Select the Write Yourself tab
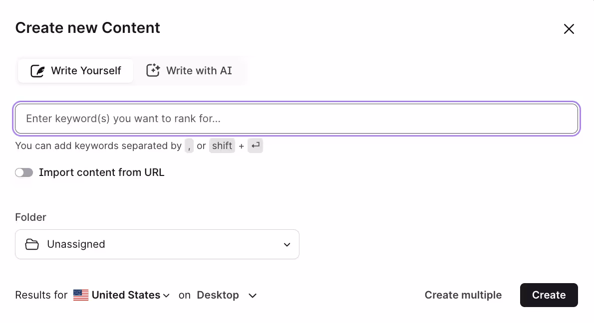This screenshot has width=594, height=323. [x=75, y=71]
